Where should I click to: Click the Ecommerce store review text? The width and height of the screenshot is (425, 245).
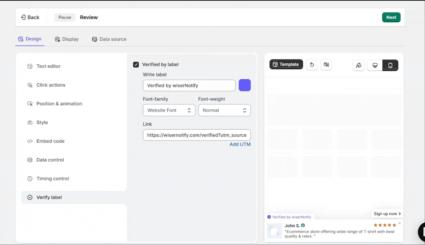pos(339,234)
